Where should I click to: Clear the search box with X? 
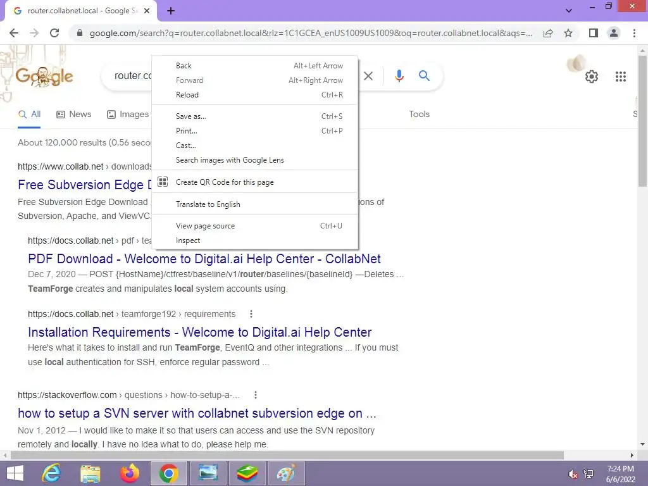tap(368, 76)
